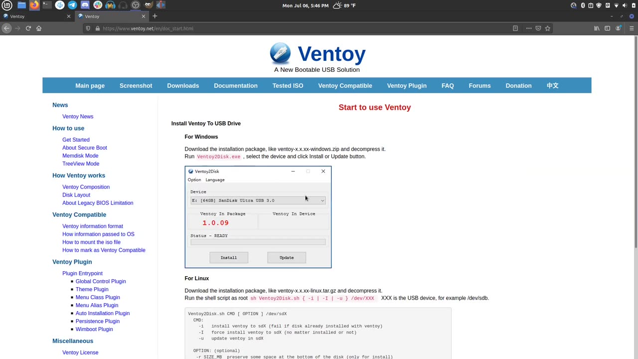Switch to the first Ventoy tab
The height and width of the screenshot is (359, 638).
[x=37, y=16]
